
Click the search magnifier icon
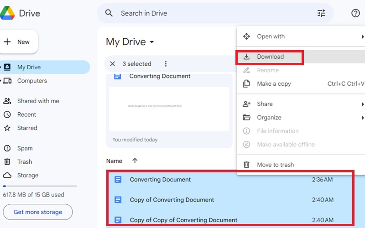pyautogui.click(x=109, y=13)
